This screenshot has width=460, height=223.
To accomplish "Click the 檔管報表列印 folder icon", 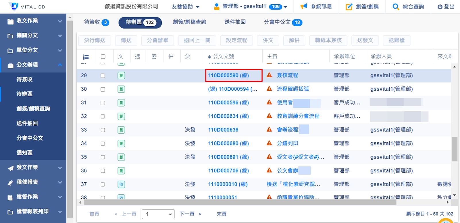I will [10, 212].
